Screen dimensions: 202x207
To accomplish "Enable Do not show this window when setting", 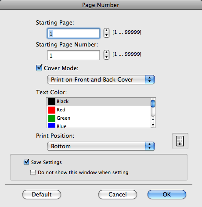I will pos(33,172).
